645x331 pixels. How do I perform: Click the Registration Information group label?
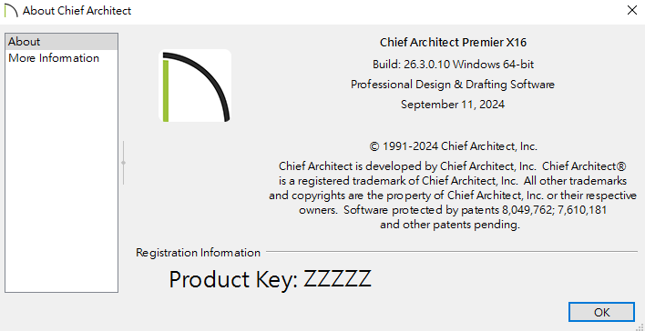pyautogui.click(x=198, y=252)
